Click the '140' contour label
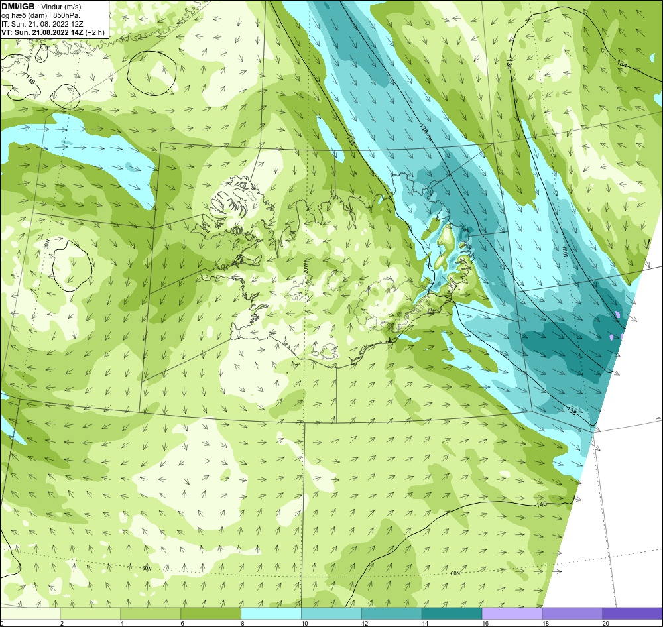 [541, 504]
